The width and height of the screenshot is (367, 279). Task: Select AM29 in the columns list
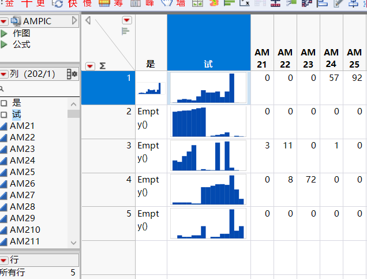23,218
